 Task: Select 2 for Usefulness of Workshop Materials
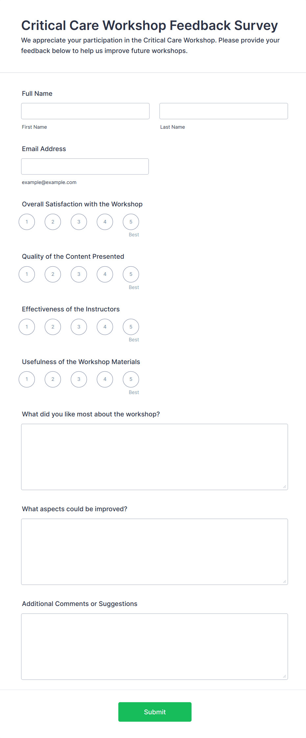point(53,379)
